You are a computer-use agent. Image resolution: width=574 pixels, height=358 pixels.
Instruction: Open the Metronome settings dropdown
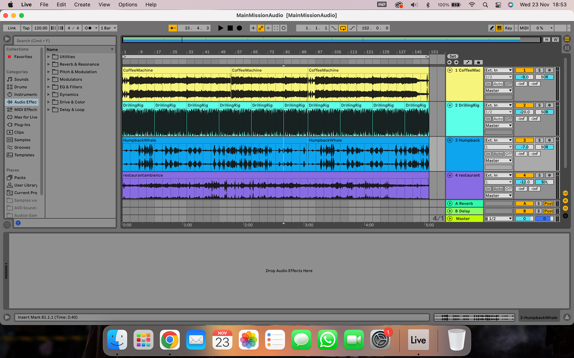[x=96, y=28]
